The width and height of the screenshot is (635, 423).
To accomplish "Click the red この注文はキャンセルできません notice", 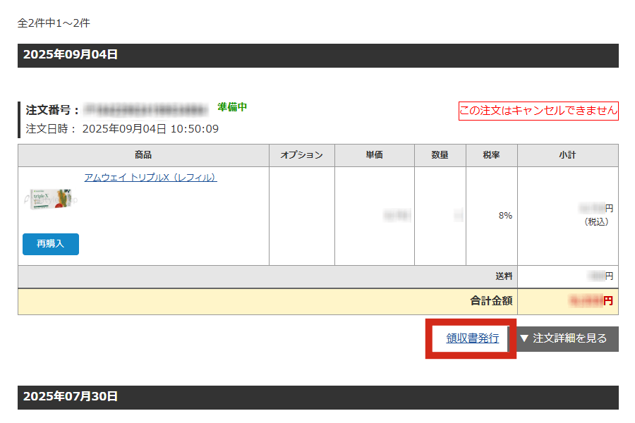I will pos(538,111).
